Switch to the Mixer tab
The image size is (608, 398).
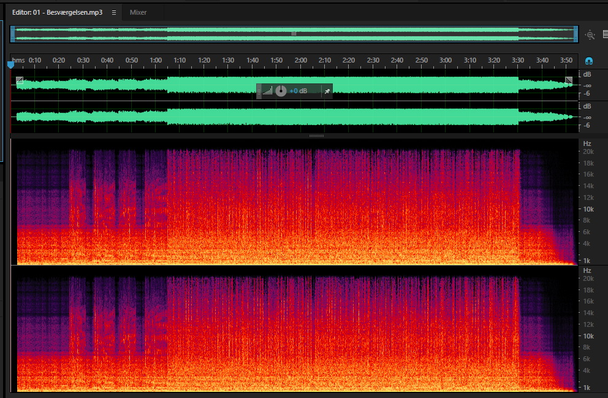point(138,12)
